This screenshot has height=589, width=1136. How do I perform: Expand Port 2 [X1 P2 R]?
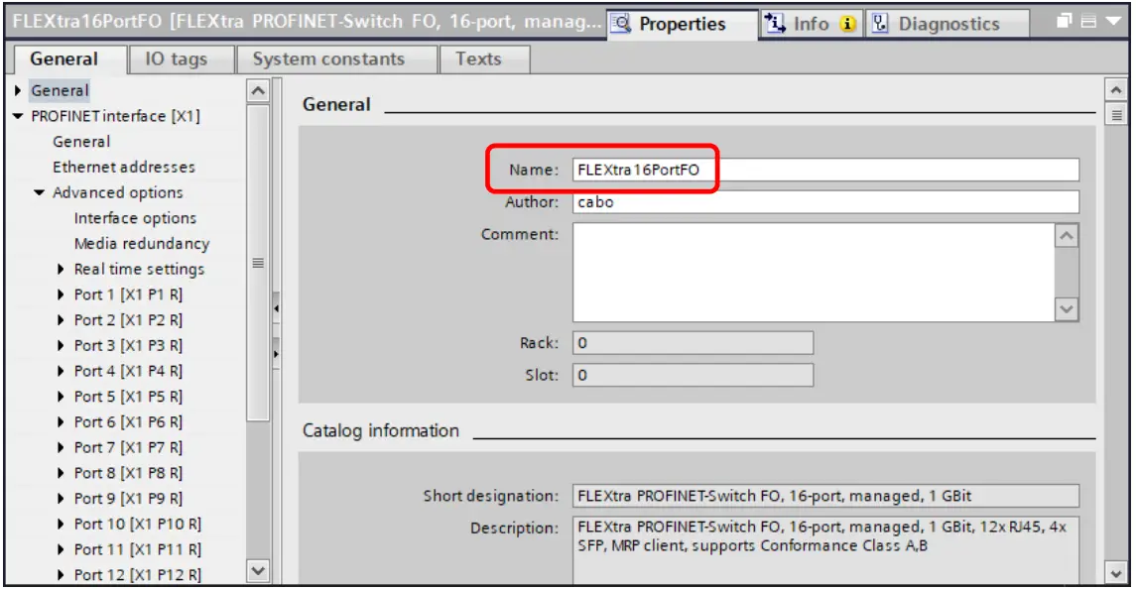coord(61,320)
